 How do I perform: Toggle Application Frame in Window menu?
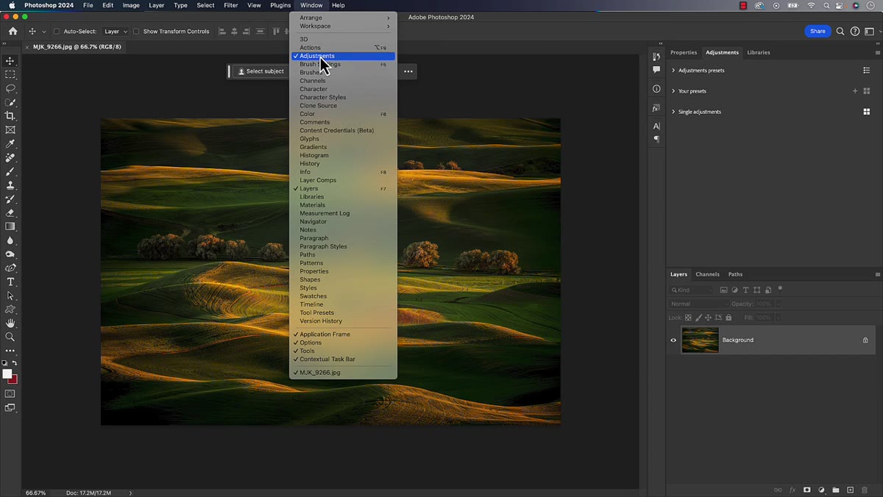pyautogui.click(x=343, y=335)
